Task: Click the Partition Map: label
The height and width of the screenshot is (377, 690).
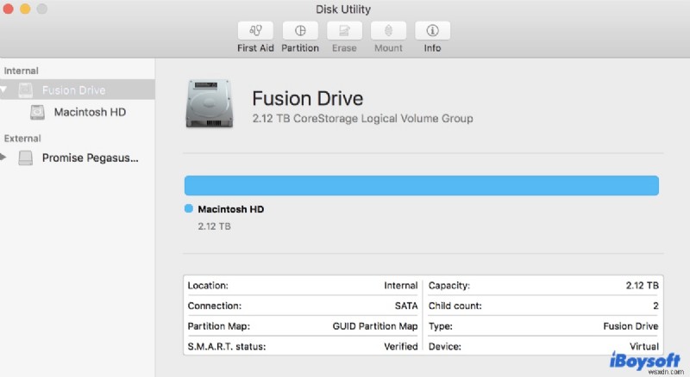Action: coord(219,326)
